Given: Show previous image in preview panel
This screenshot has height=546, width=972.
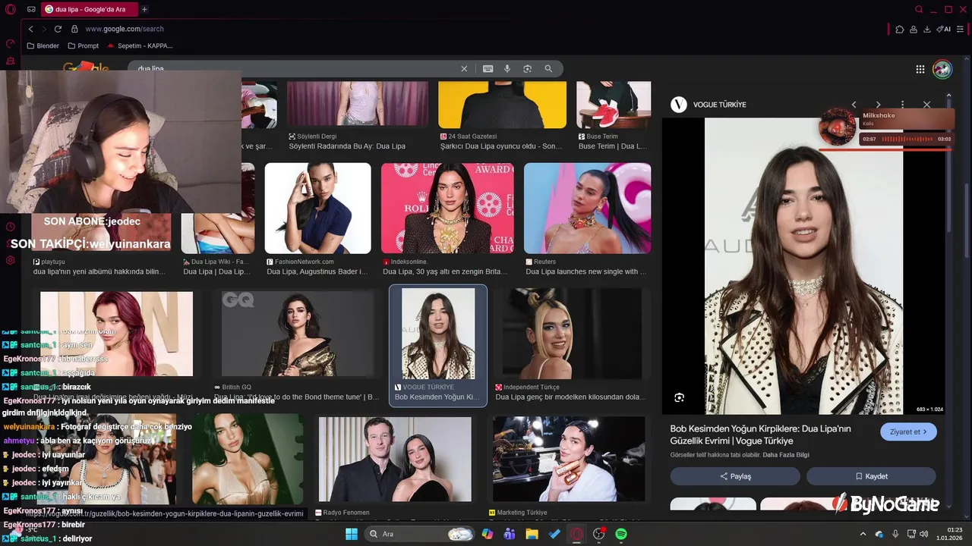Looking at the screenshot, I should 854,105.
